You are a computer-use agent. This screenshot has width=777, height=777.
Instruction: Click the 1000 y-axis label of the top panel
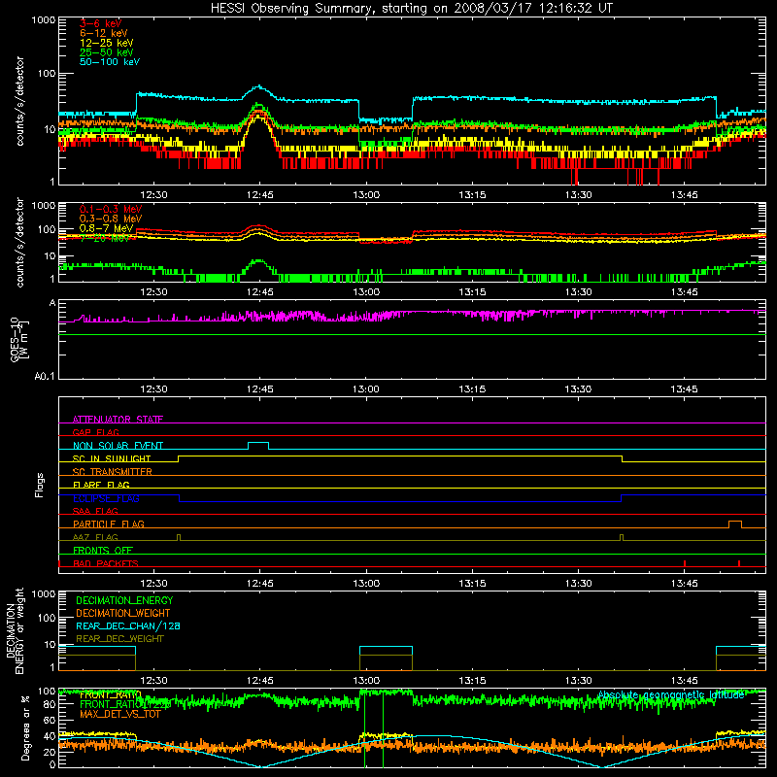point(44,20)
